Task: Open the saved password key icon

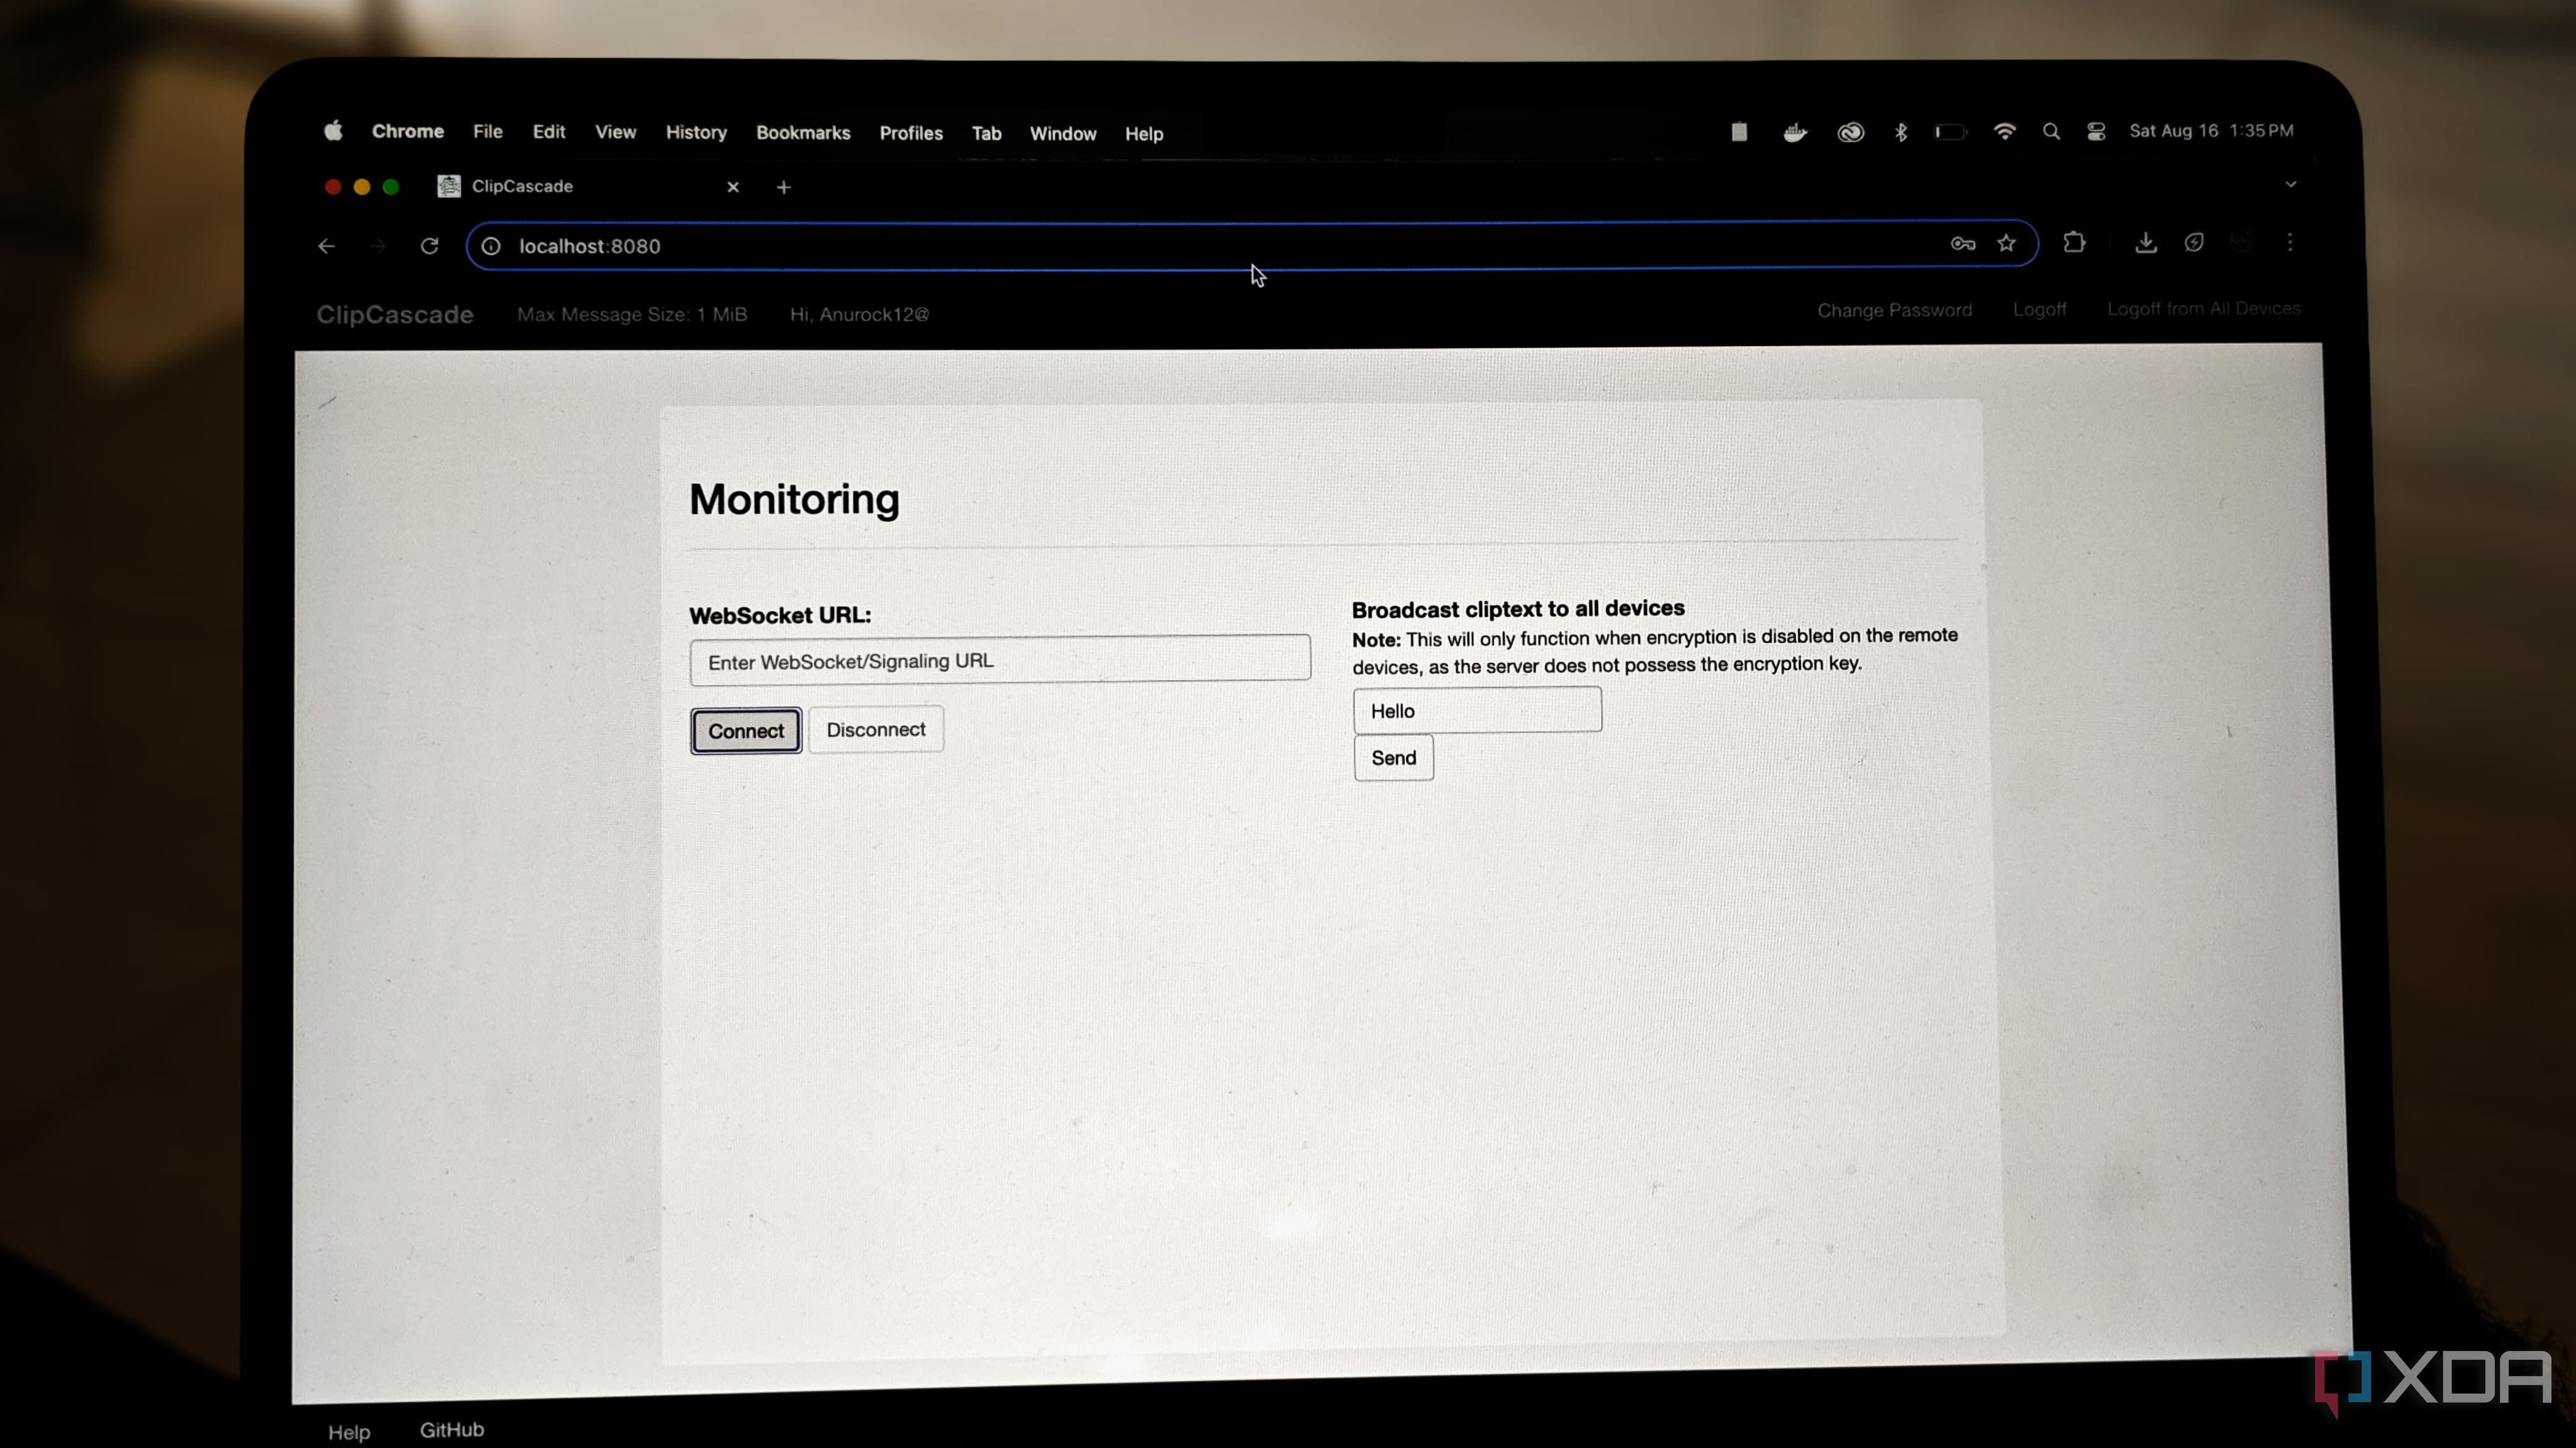Action: tap(1962, 244)
